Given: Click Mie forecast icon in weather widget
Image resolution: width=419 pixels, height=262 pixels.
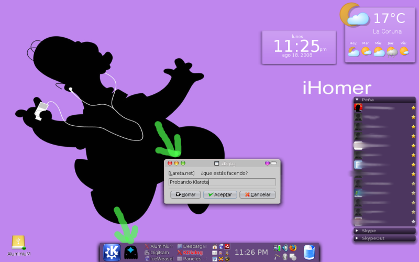Looking at the screenshot, I should [379, 51].
